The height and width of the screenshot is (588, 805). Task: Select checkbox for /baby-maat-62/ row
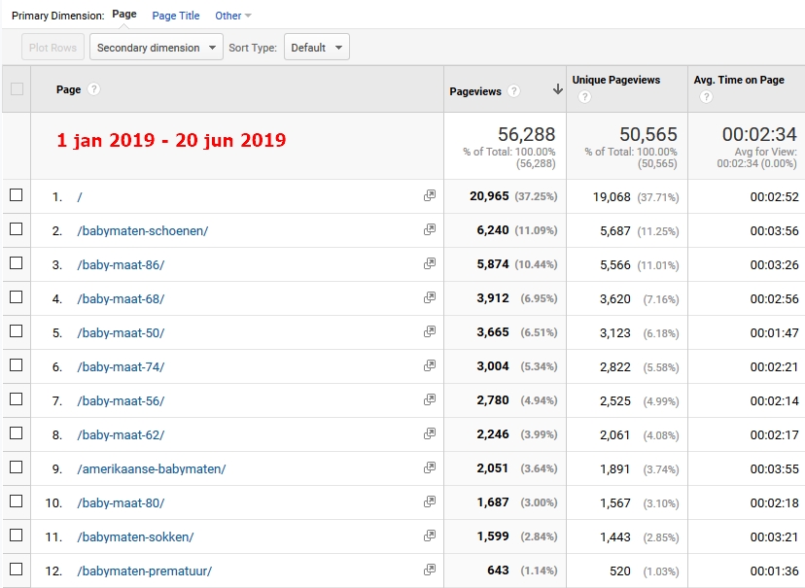tap(17, 433)
